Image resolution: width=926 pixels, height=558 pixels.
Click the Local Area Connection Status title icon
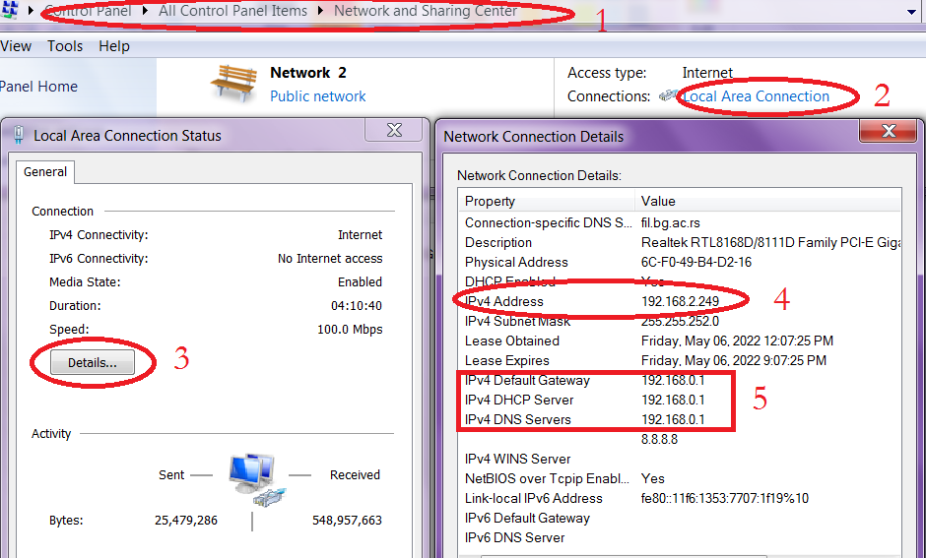(19, 135)
